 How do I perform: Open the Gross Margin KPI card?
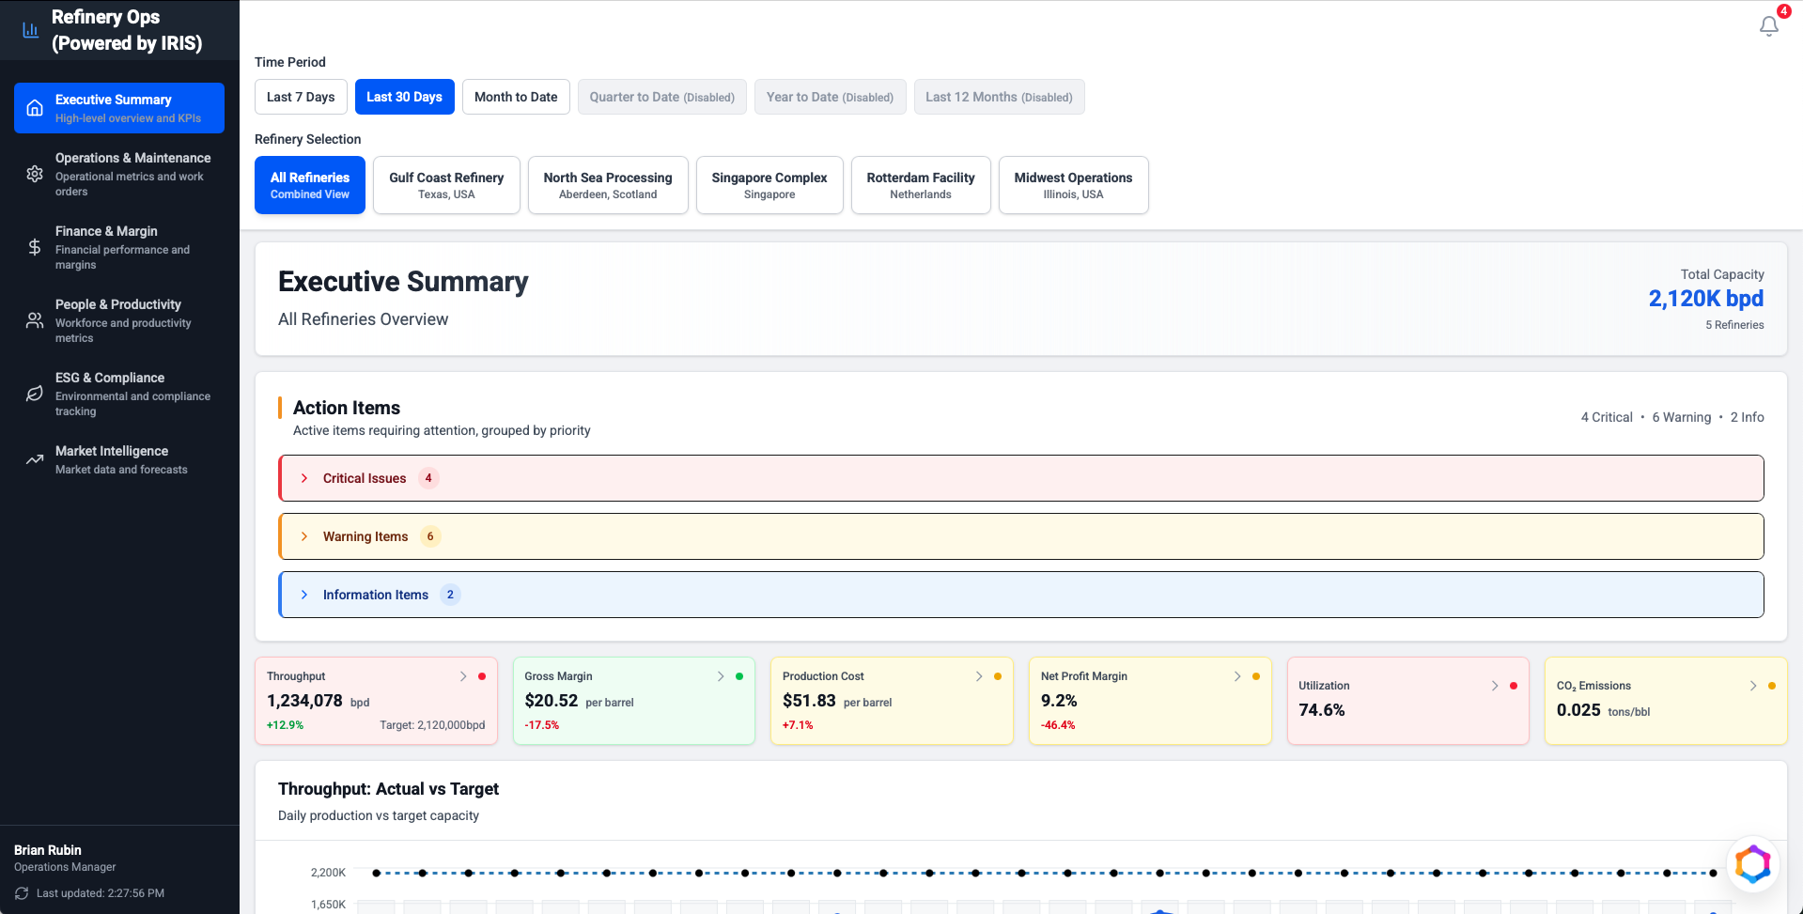633,701
